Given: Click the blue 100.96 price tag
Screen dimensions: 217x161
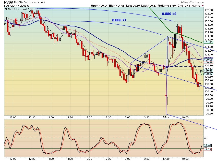Looking at the screenshot, I should tap(208, 60).
